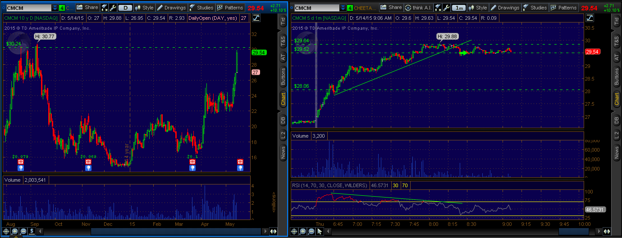Click the Share icon in right 1m chart
This screenshot has width=622, height=238.
[391, 8]
